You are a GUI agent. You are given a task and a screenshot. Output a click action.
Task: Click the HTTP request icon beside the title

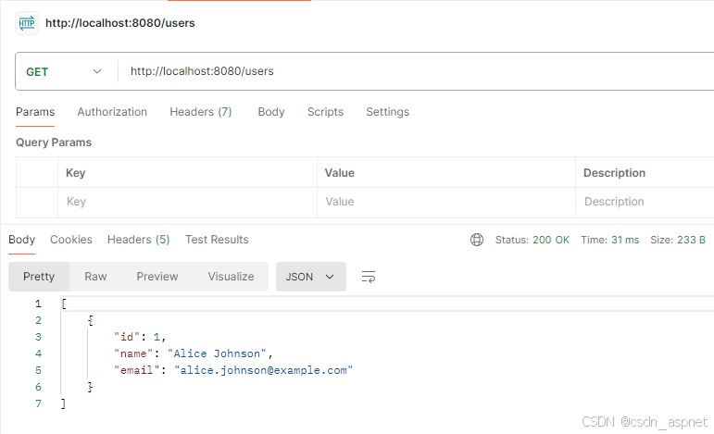tap(27, 23)
